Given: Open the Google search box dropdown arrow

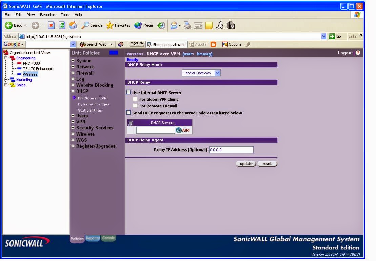Looking at the screenshot, I should pos(73,44).
